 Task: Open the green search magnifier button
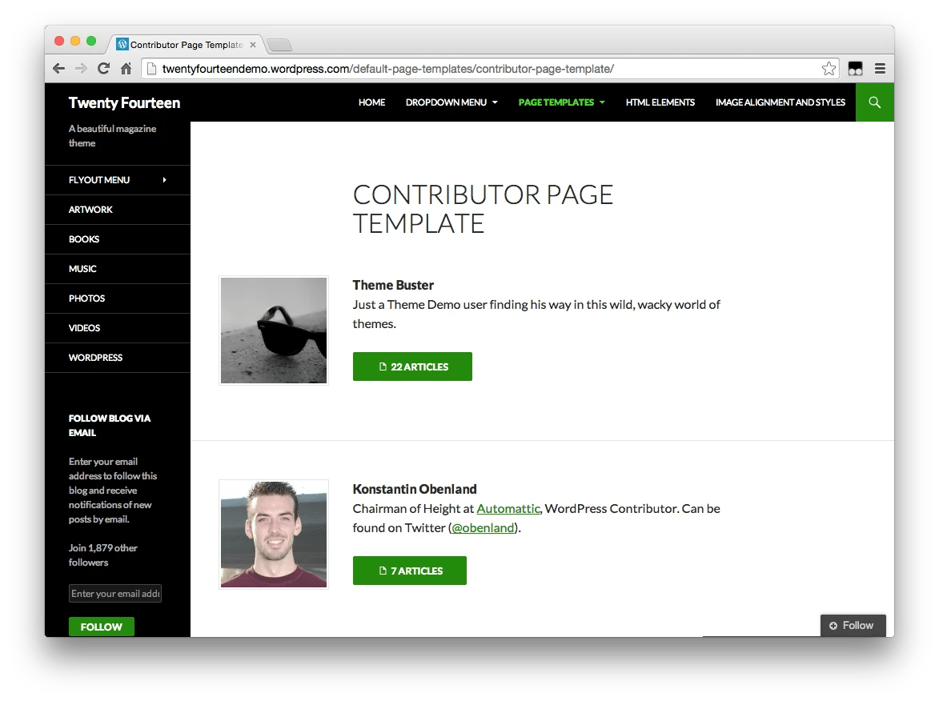pos(875,102)
